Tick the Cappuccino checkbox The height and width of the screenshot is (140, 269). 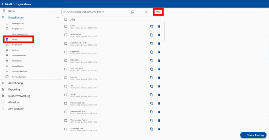click(66, 52)
